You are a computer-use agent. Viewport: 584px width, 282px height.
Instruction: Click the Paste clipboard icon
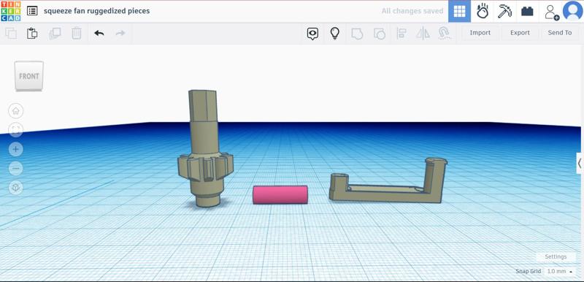pos(32,33)
